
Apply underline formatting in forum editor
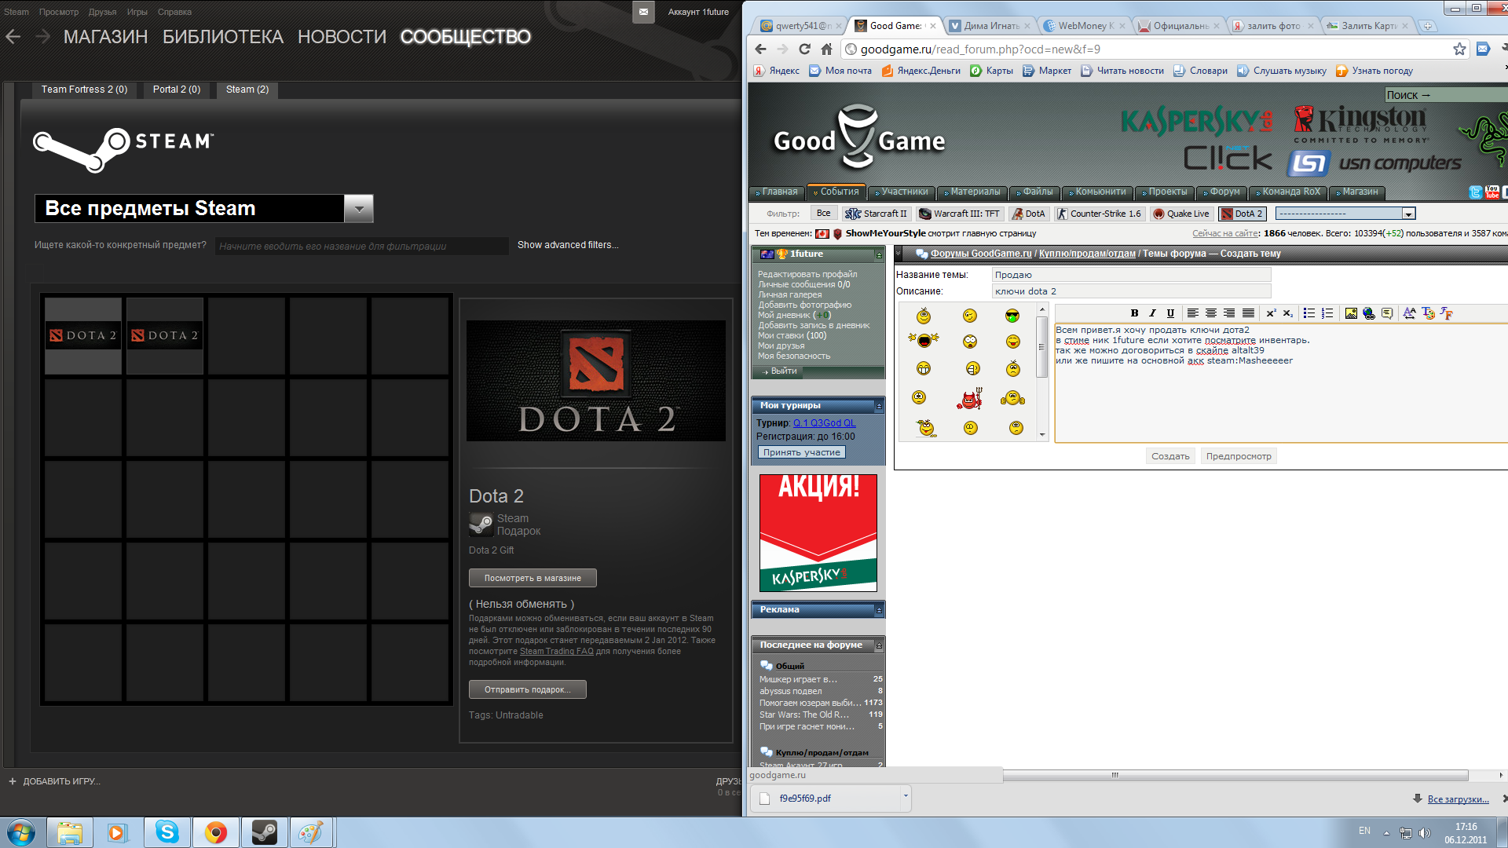(1170, 313)
